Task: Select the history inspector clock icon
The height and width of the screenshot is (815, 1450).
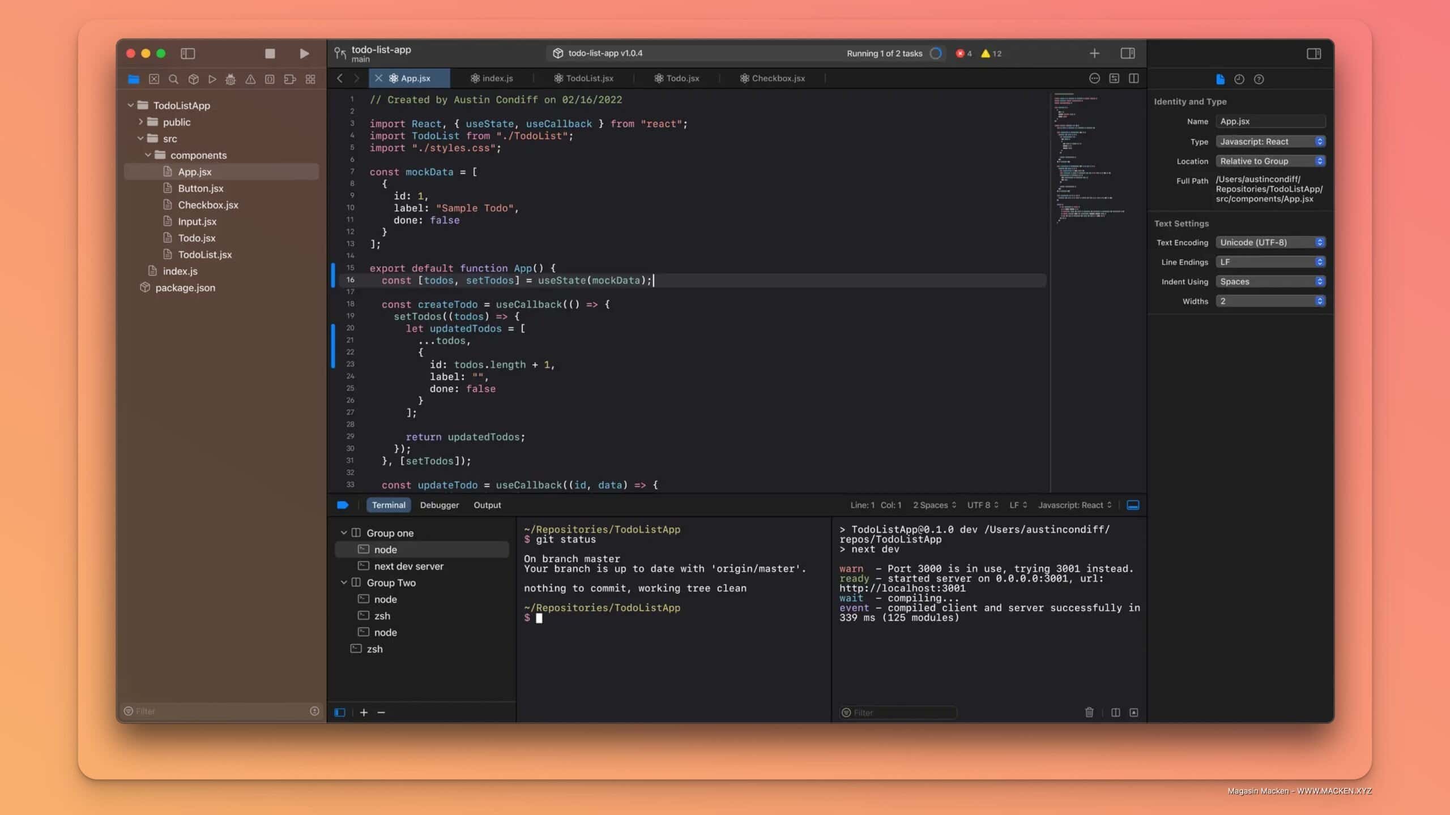Action: click(x=1239, y=79)
